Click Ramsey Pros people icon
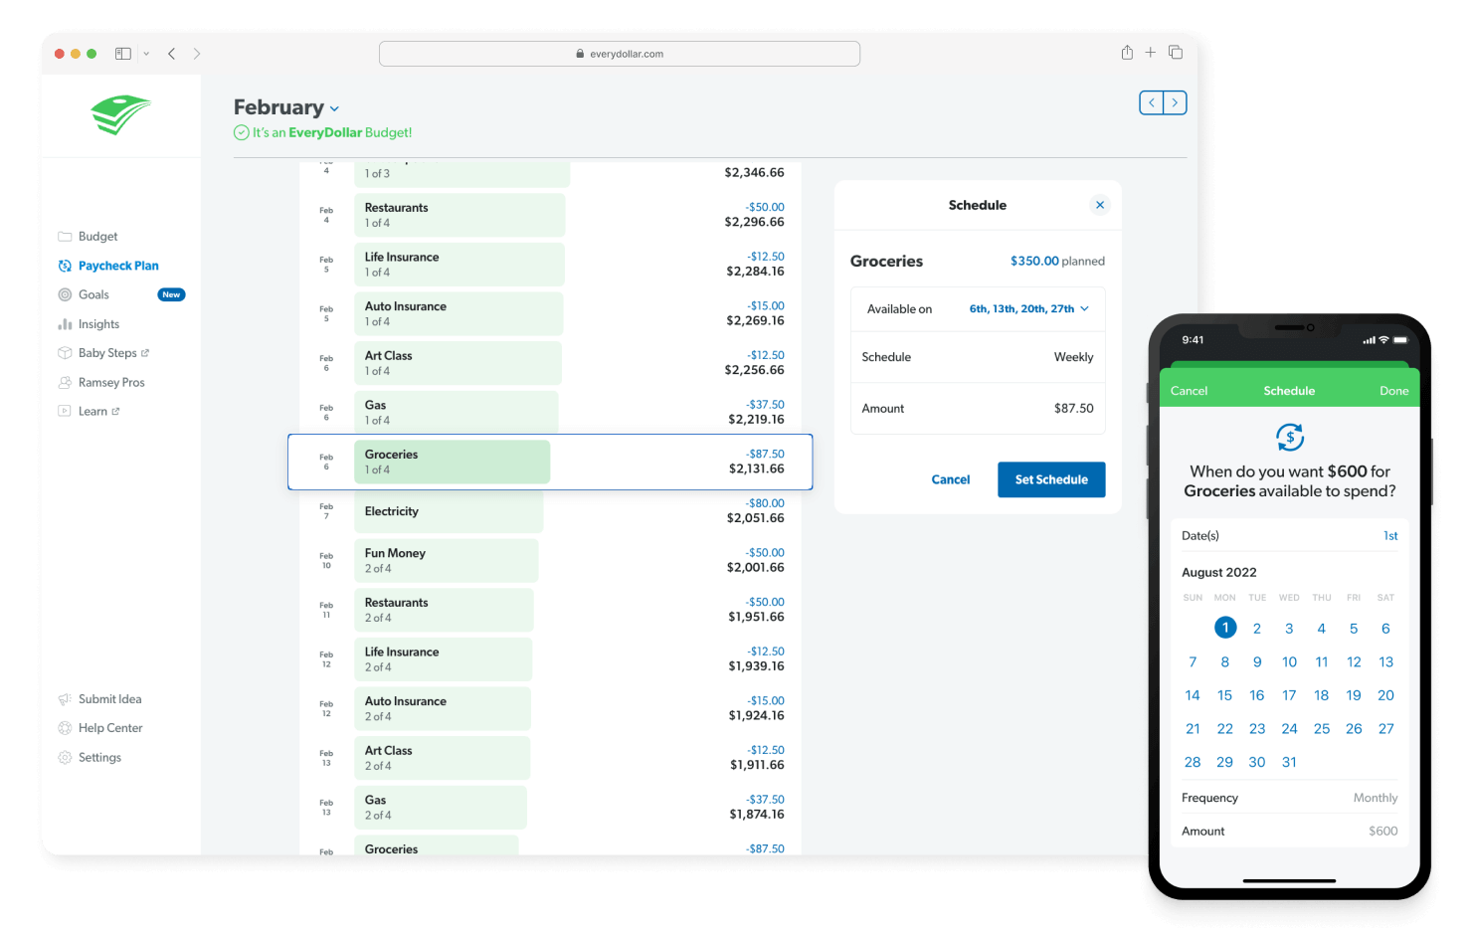 [65, 382]
